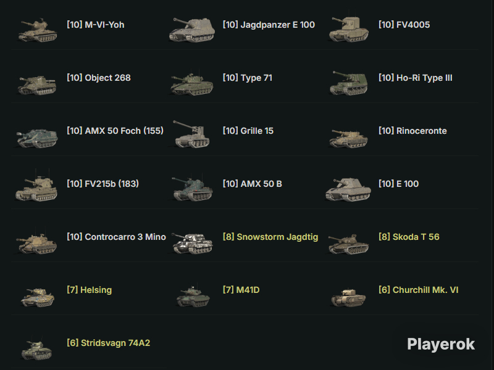The height and width of the screenshot is (370, 494).
Task: Click the [10] FV215b (183) label
Action: (x=103, y=183)
